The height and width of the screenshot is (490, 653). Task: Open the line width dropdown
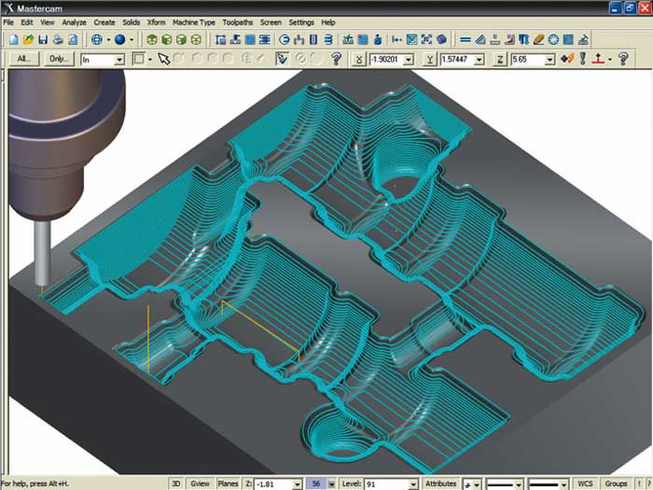563,484
